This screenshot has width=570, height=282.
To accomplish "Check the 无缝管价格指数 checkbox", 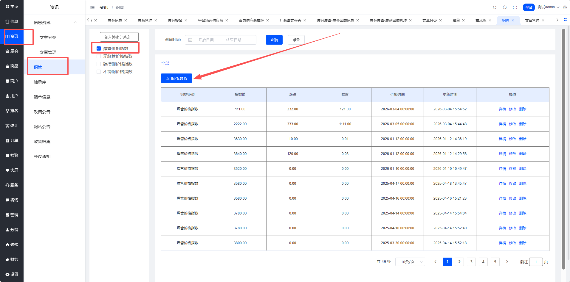I will pos(99,56).
